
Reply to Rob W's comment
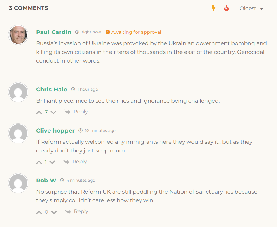[x=77, y=211]
